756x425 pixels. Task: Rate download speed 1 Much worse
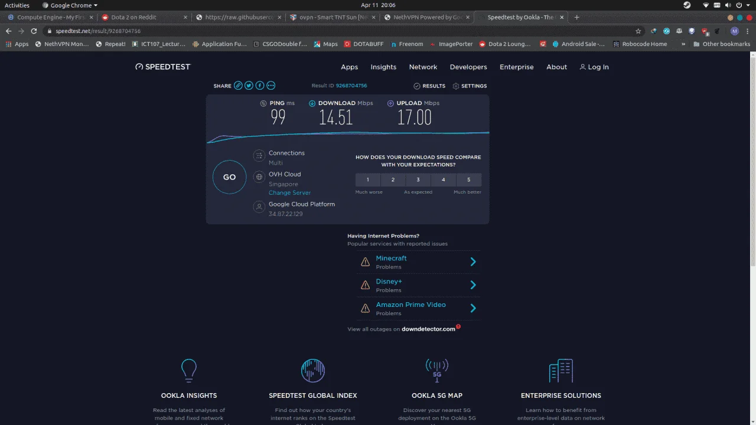[368, 179]
